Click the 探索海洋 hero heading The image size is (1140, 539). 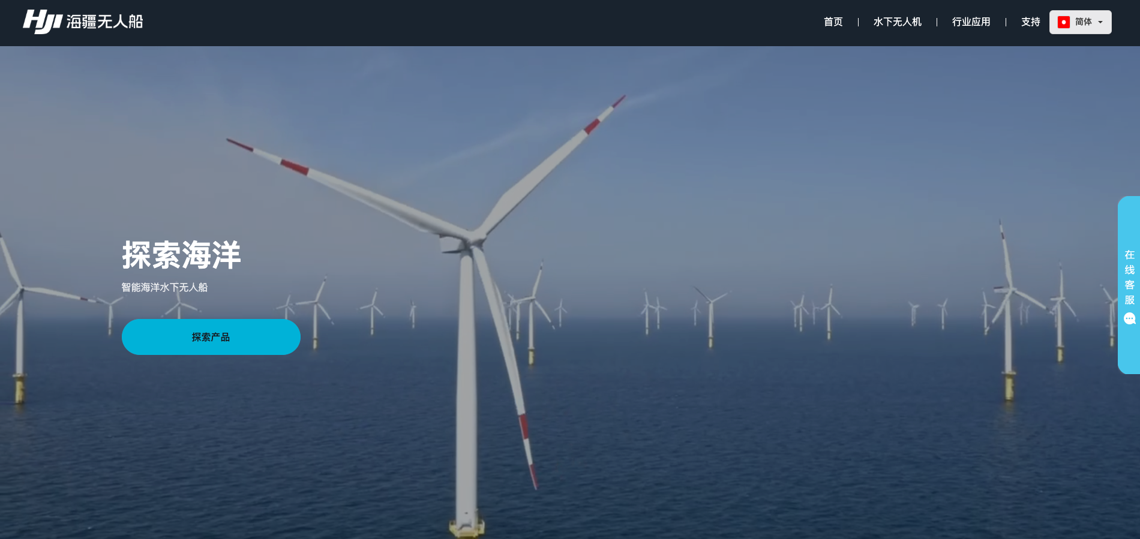[181, 255]
